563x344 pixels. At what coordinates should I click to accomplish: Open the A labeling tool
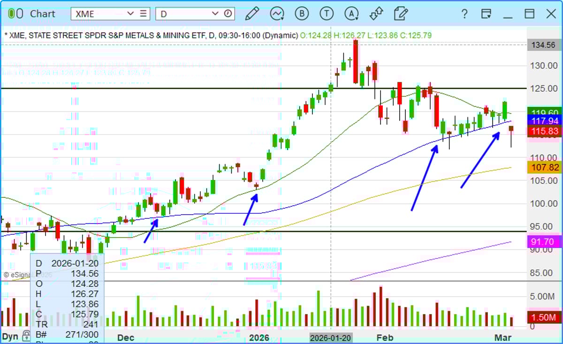pyautogui.click(x=351, y=14)
